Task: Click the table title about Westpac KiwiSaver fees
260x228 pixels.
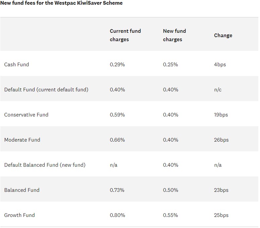Action: [x=61, y=3]
